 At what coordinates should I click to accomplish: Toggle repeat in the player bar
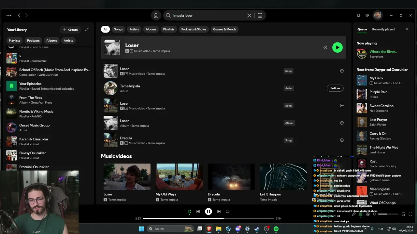tap(228, 212)
